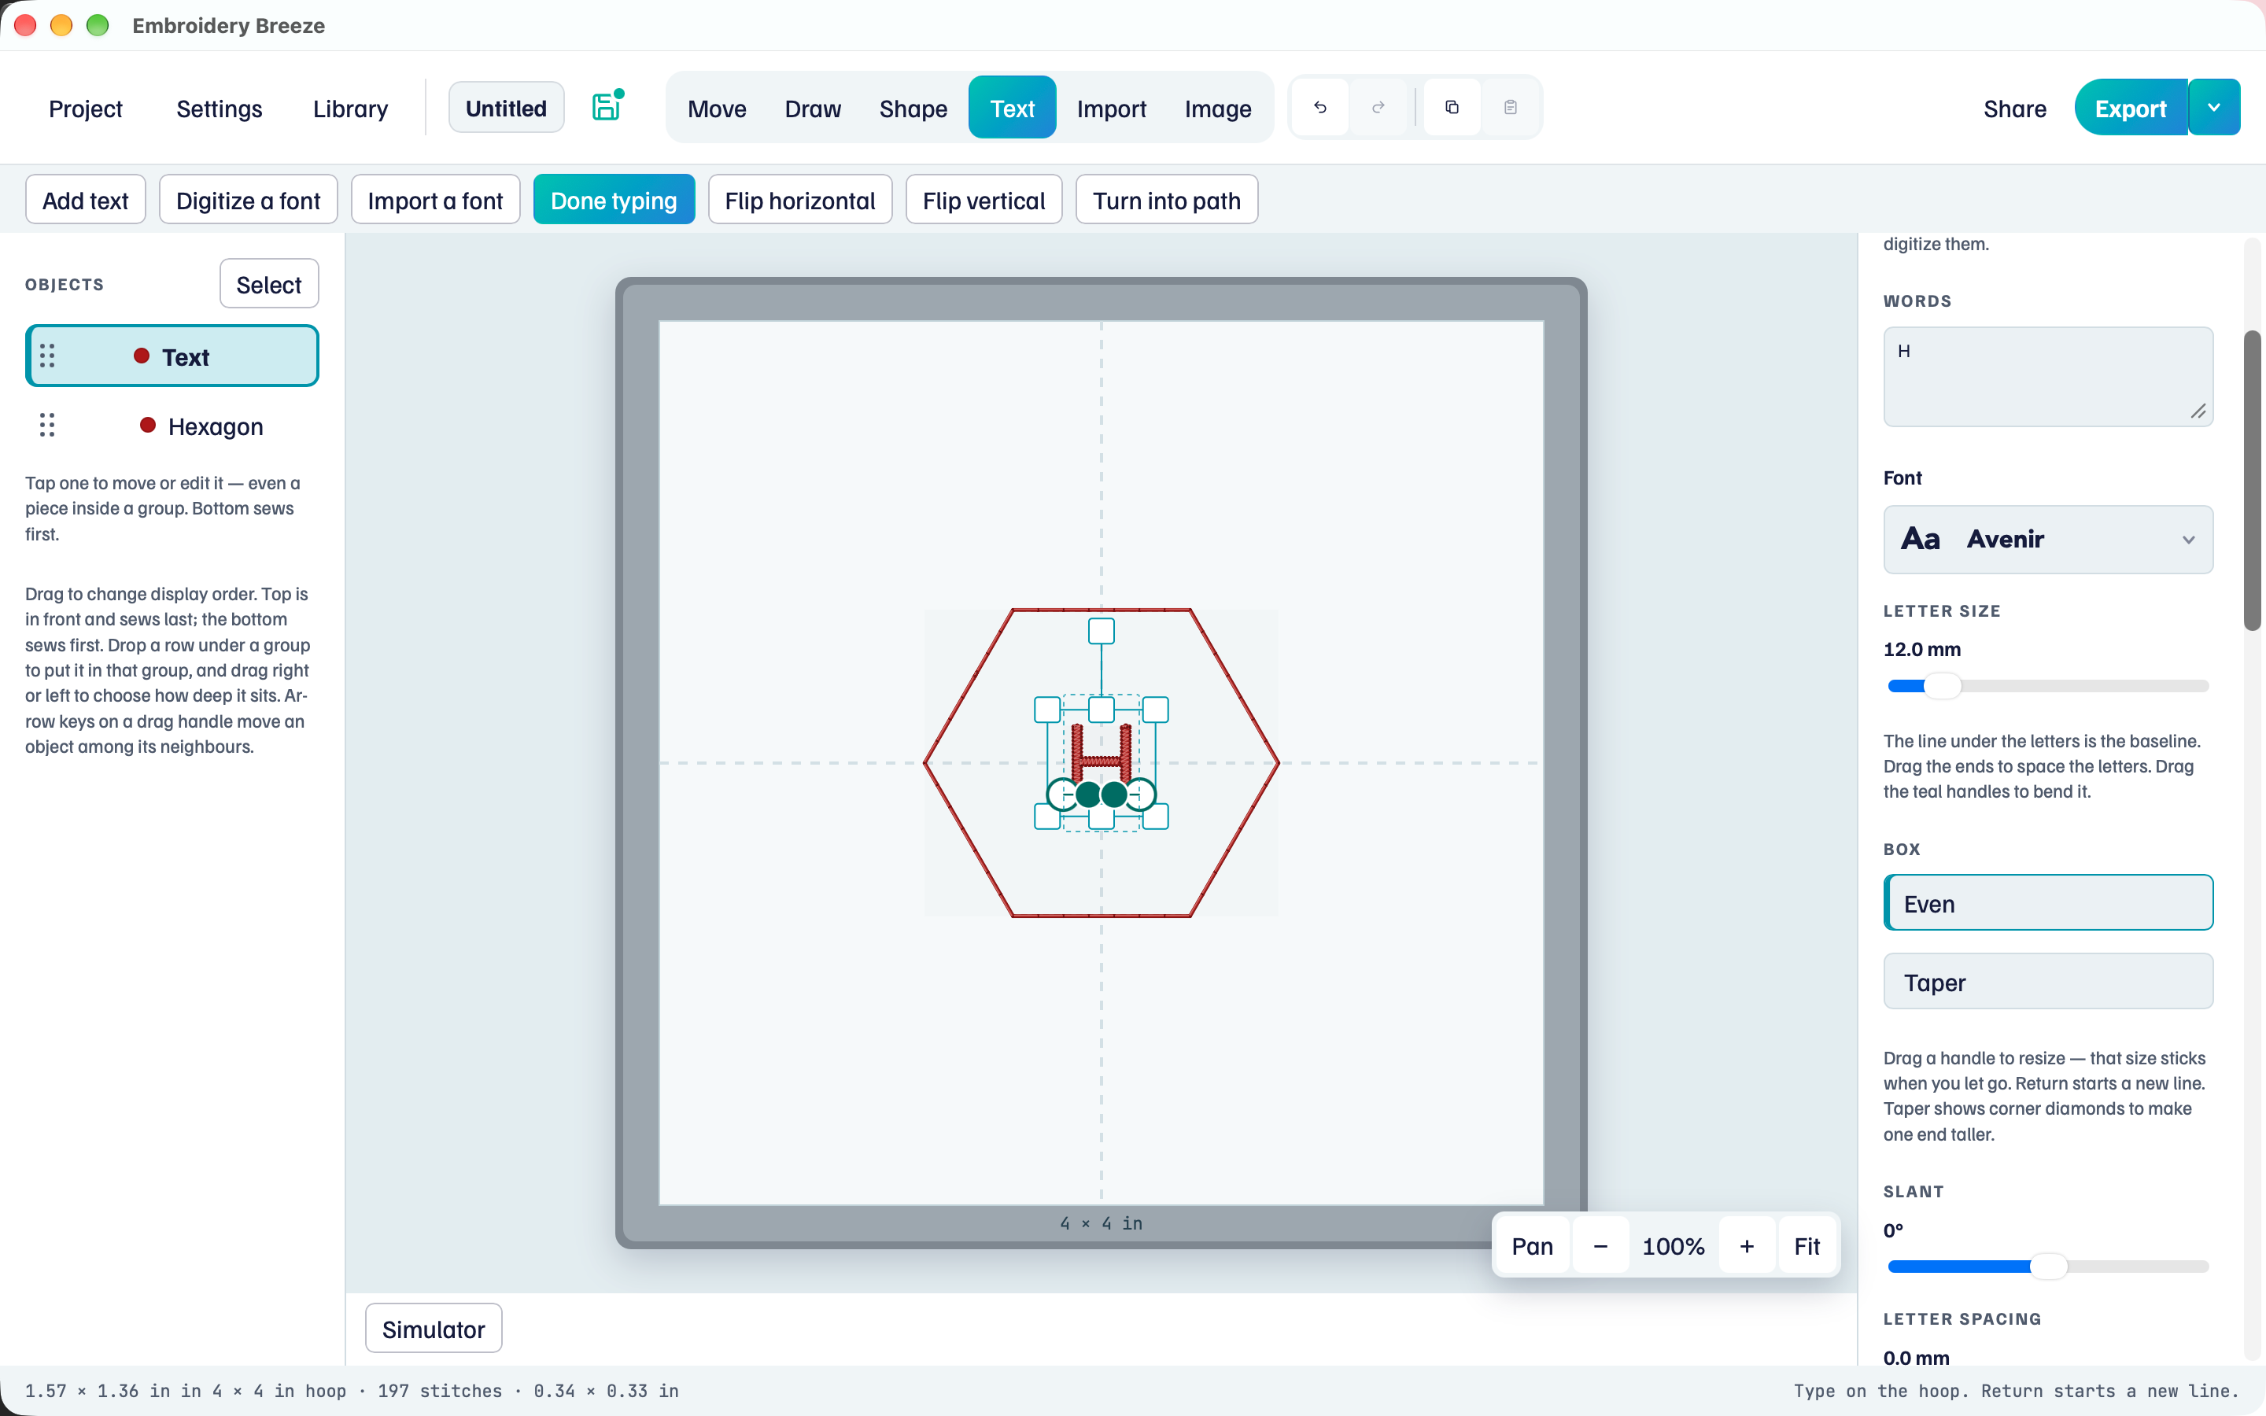The width and height of the screenshot is (2266, 1416).
Task: Grab the drag handle on Text row
Action: [48, 356]
